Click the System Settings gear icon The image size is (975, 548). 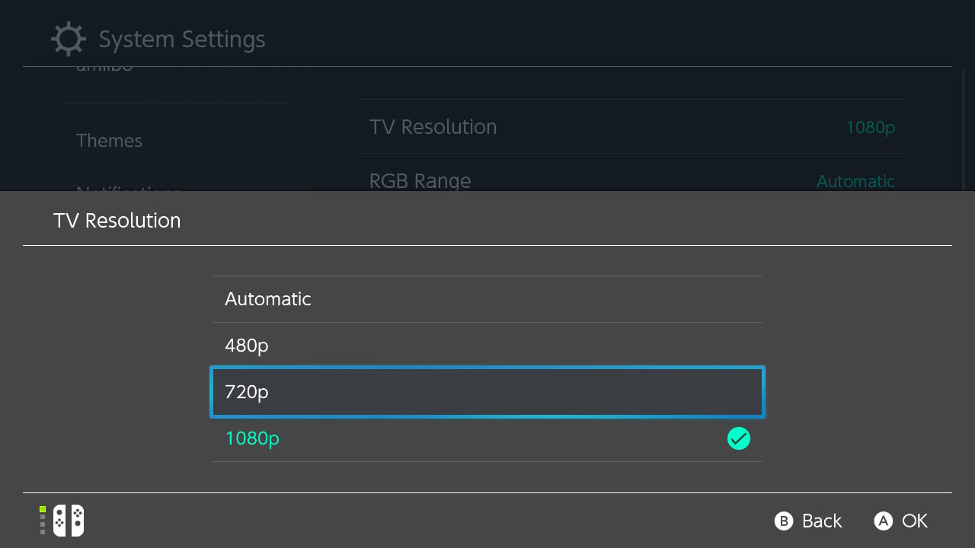point(68,40)
